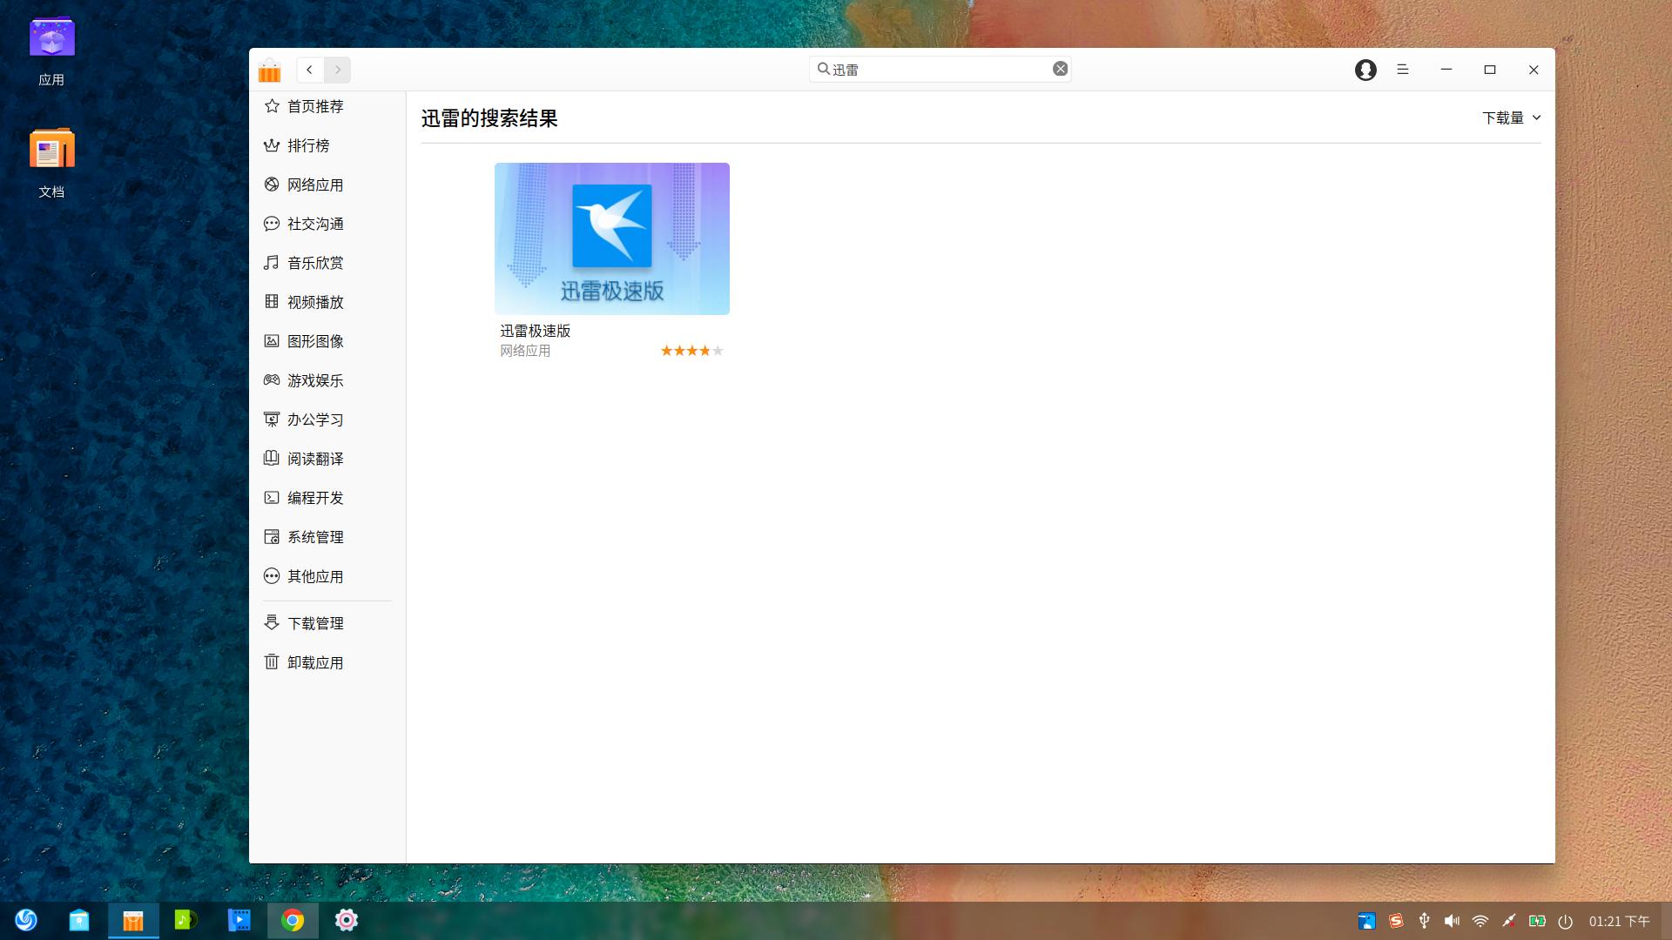Launch Chrome from the taskbar
The image size is (1672, 940).
tap(293, 920)
